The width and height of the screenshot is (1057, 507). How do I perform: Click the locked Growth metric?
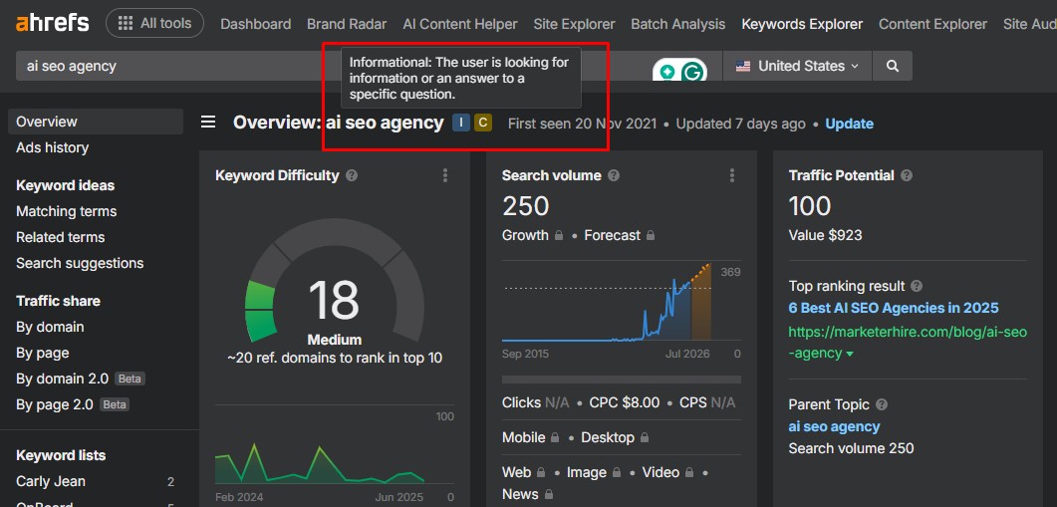point(533,235)
